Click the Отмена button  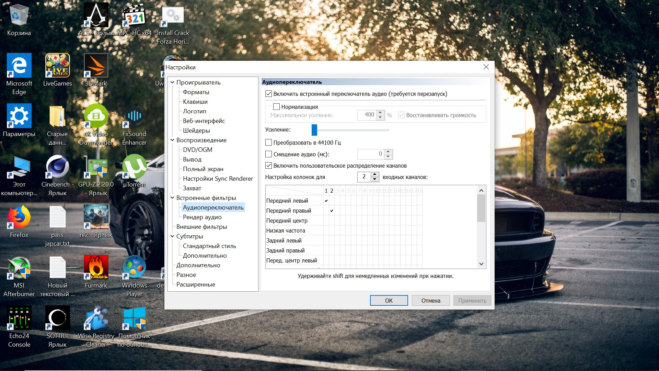click(430, 301)
